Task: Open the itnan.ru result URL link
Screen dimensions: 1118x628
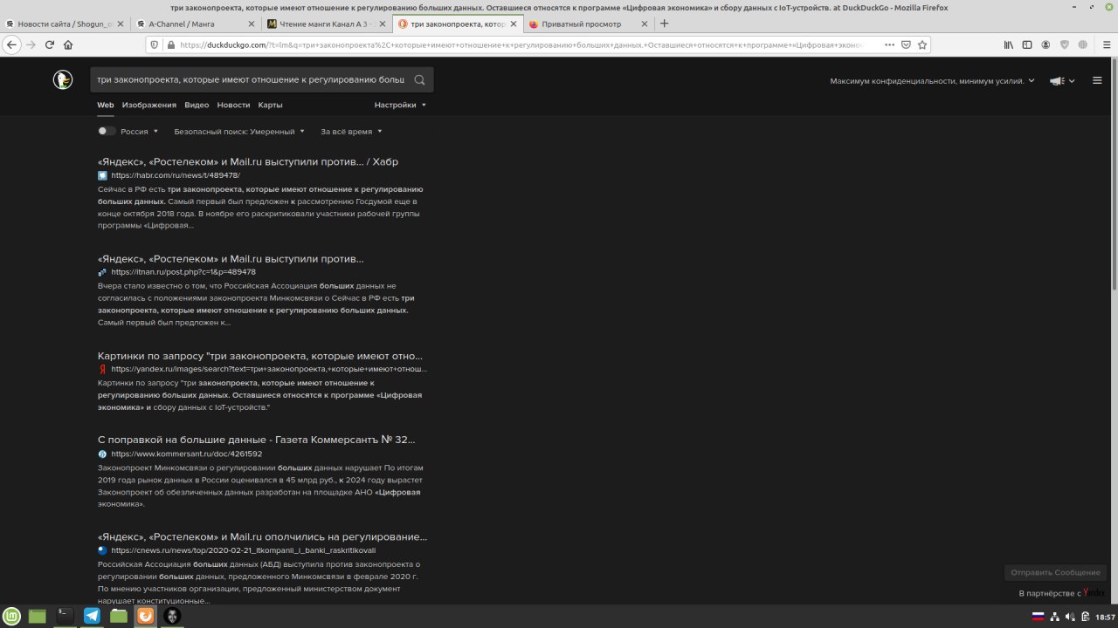Action: tap(183, 272)
